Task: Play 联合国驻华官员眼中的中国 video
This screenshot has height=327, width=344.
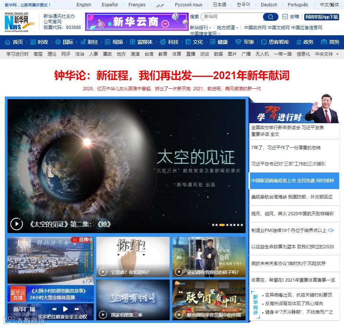Action: [179, 315]
